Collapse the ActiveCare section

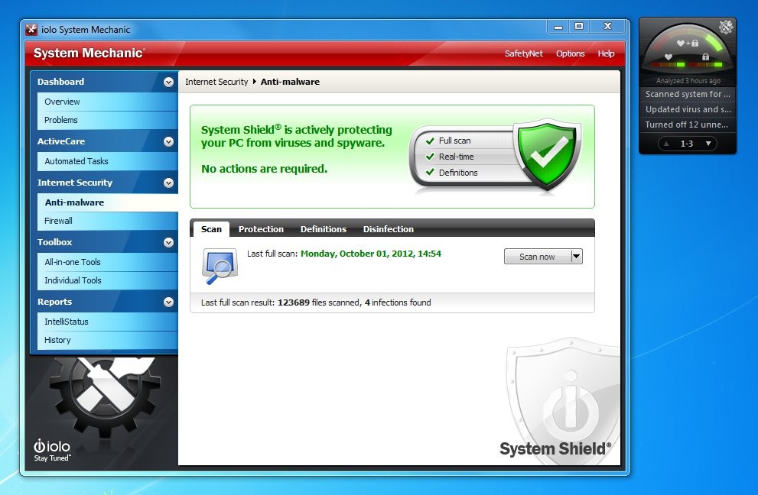168,141
